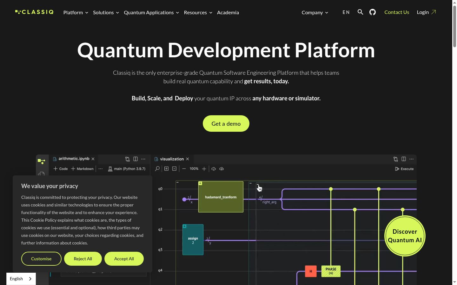Go to the Academia page

(228, 12)
